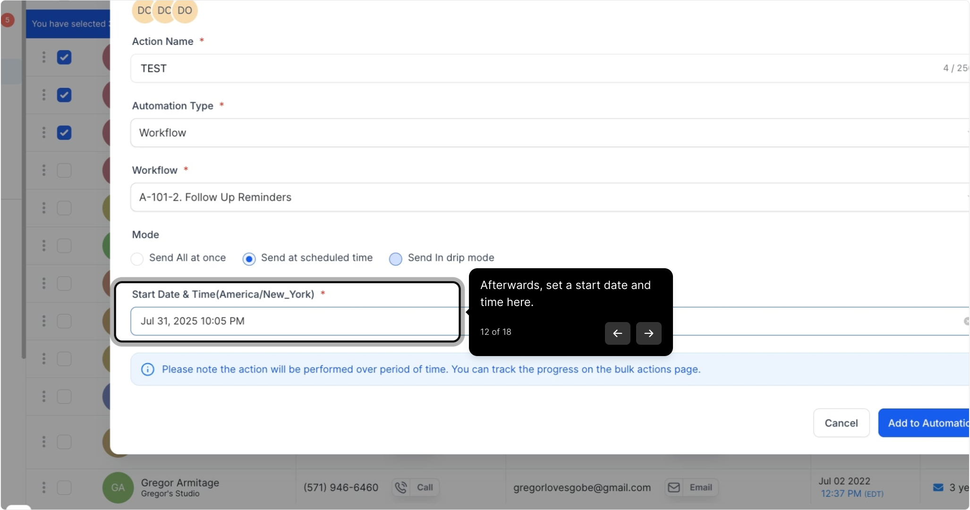Click the red notification badge showing 5
The height and width of the screenshot is (510, 970).
(x=8, y=20)
